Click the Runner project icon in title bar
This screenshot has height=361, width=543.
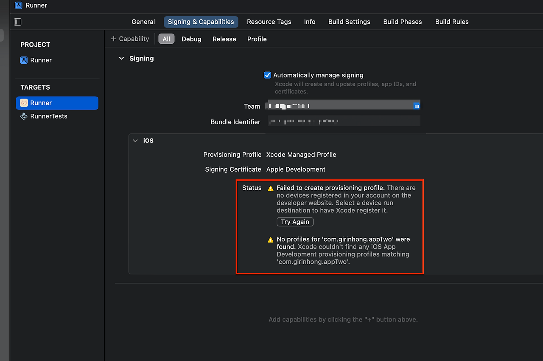pyautogui.click(x=19, y=6)
